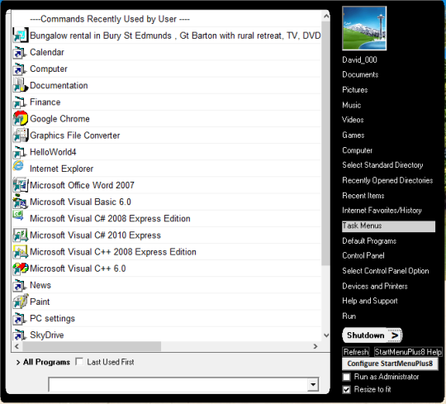
Task: Click the Shutdown button label
Action: [366, 335]
